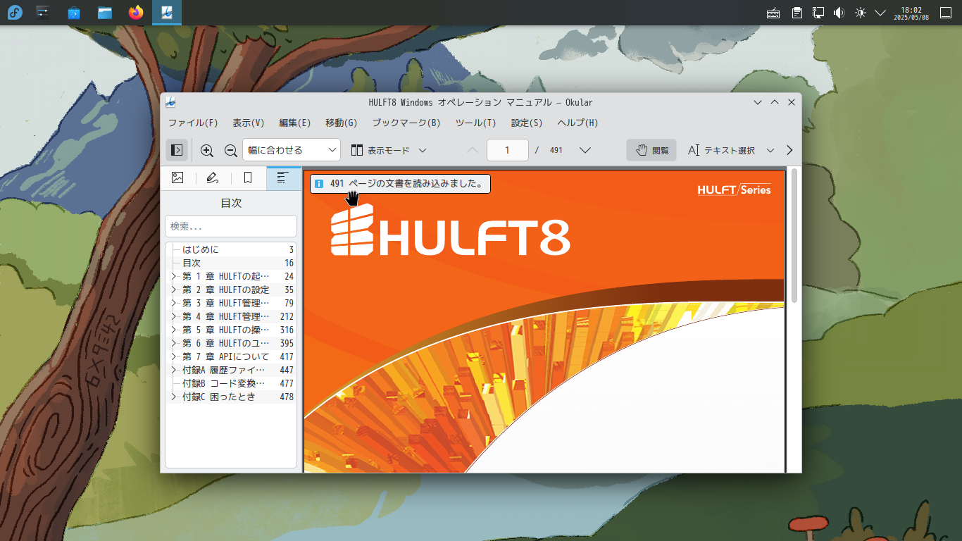Open the ファイル(F) menu
Image resolution: width=962 pixels, height=541 pixels.
[x=193, y=123]
